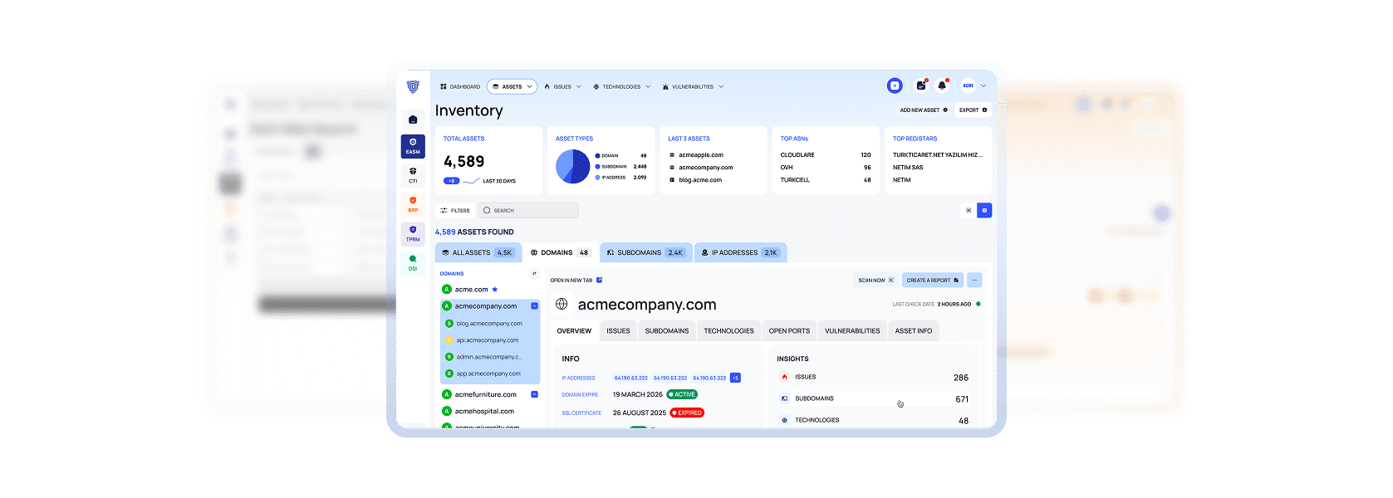Open the CTI sidebar module
The height and width of the screenshot is (498, 1393).
413,175
